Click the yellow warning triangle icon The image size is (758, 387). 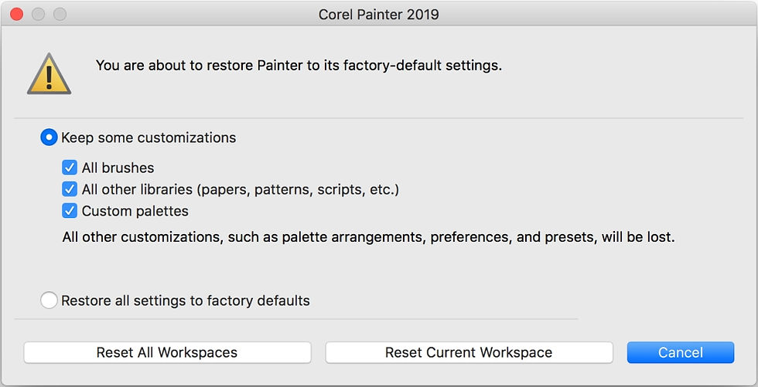[x=49, y=74]
